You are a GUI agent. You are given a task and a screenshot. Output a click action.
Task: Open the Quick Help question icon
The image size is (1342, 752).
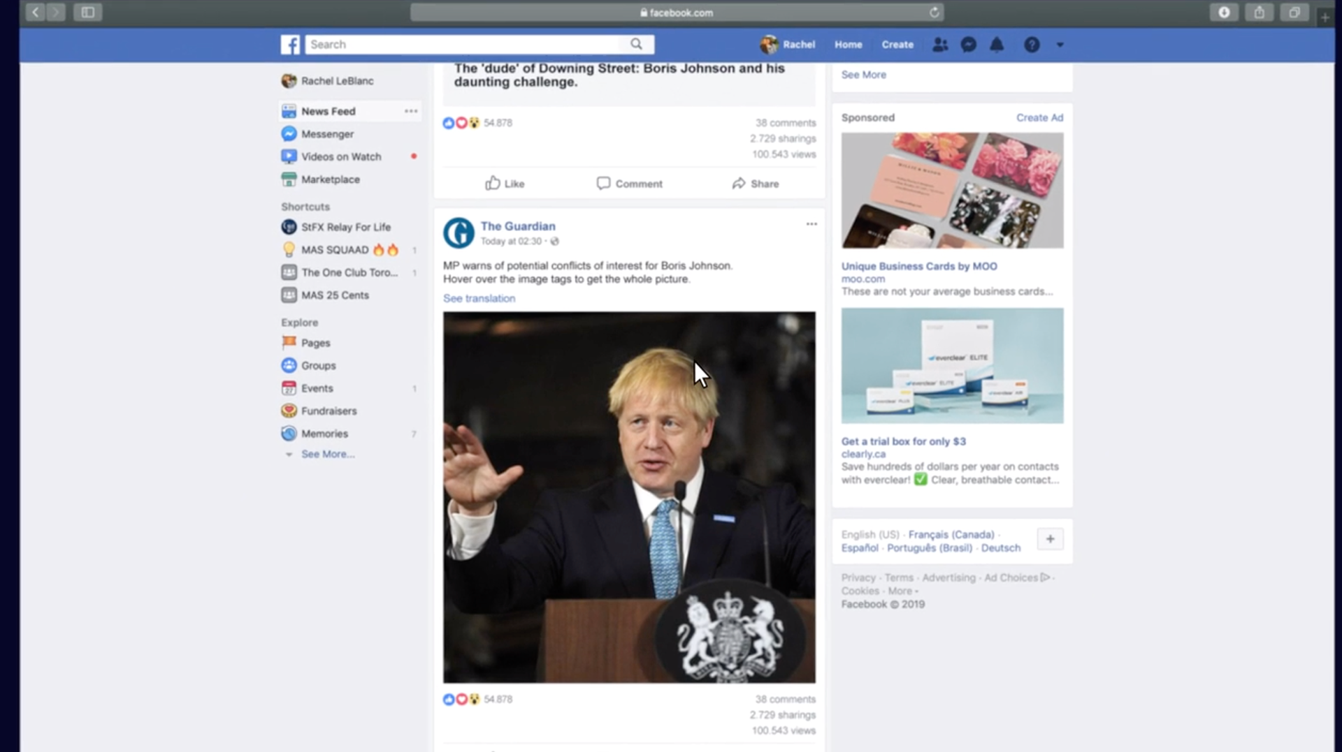[x=1032, y=45]
